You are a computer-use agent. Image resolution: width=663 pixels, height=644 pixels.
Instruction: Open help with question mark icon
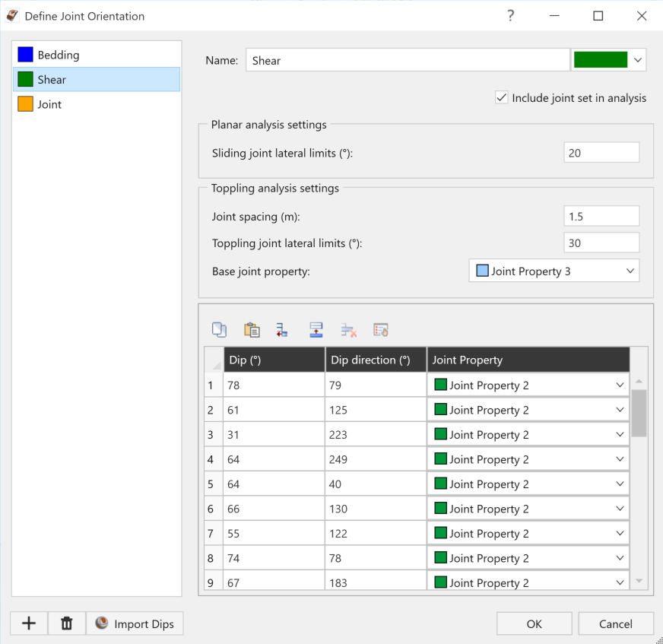[511, 16]
